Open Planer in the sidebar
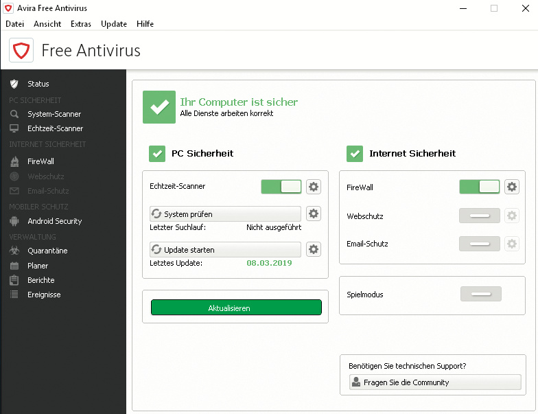This screenshot has height=414, width=538. coord(38,266)
